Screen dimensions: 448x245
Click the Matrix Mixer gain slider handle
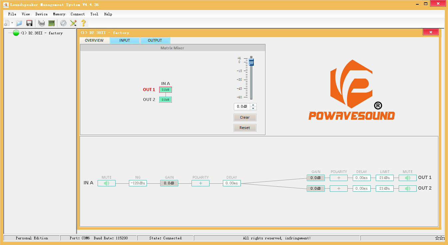pos(251,62)
